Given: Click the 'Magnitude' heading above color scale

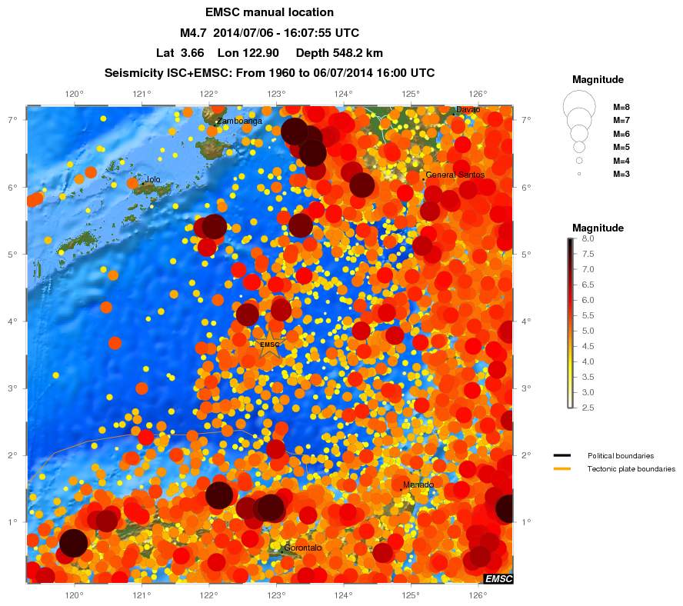Looking at the screenshot, I should coord(598,228).
